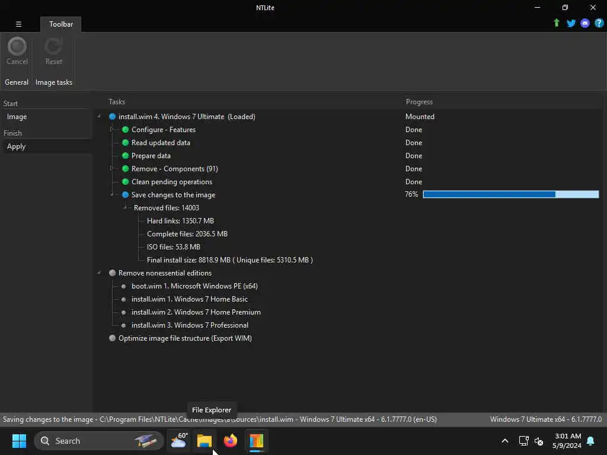607x455 pixels.
Task: Click blue status dot for install.wim 4
Action: click(112, 117)
